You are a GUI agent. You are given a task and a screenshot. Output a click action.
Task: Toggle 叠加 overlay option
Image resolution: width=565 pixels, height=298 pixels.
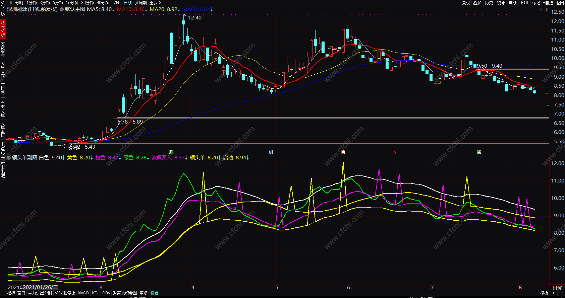[477, 3]
